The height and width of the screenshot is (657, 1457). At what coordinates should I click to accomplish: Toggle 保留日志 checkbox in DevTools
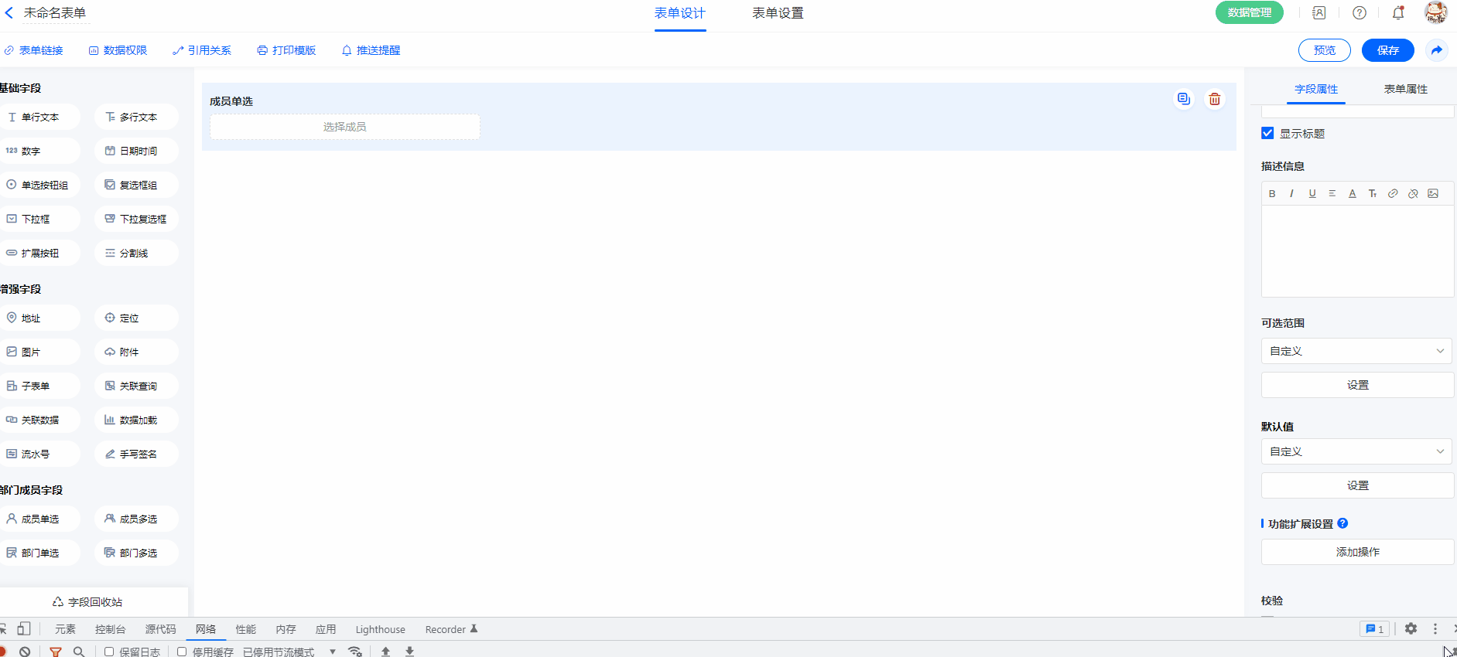point(109,652)
